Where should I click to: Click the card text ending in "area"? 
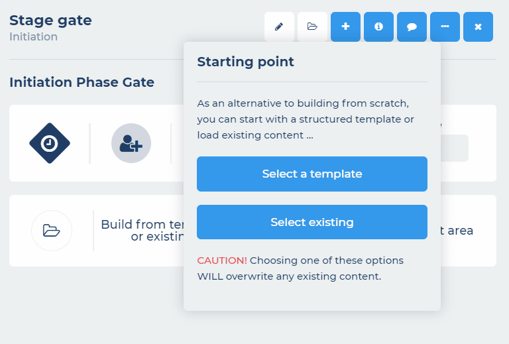click(457, 231)
